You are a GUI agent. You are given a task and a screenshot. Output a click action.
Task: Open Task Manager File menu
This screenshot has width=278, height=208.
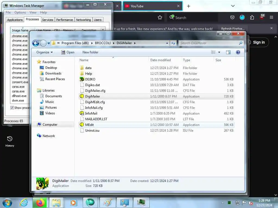point(8,12)
